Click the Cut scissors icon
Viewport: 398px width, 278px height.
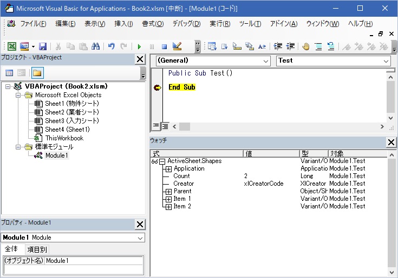[x=58, y=46]
